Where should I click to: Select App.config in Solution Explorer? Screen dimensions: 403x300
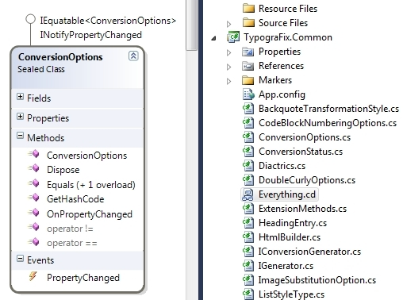coord(282,94)
